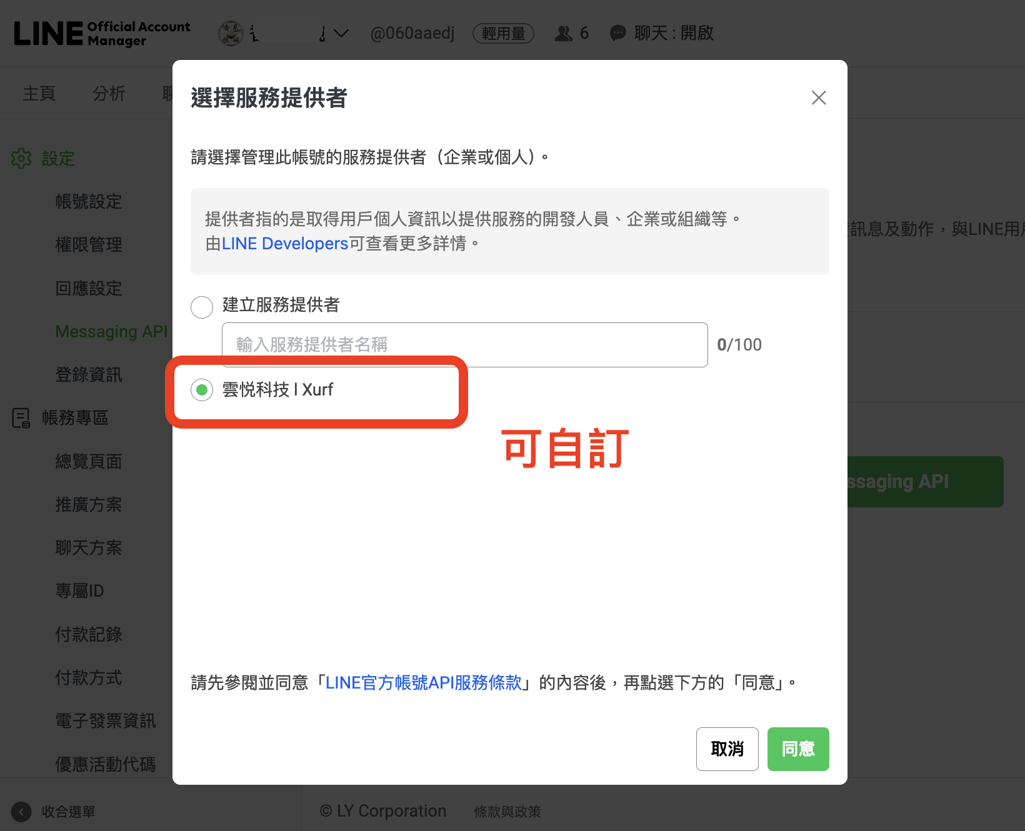Image resolution: width=1025 pixels, height=831 pixels.
Task: Open 回應設定 in the sidebar
Action: point(89,288)
